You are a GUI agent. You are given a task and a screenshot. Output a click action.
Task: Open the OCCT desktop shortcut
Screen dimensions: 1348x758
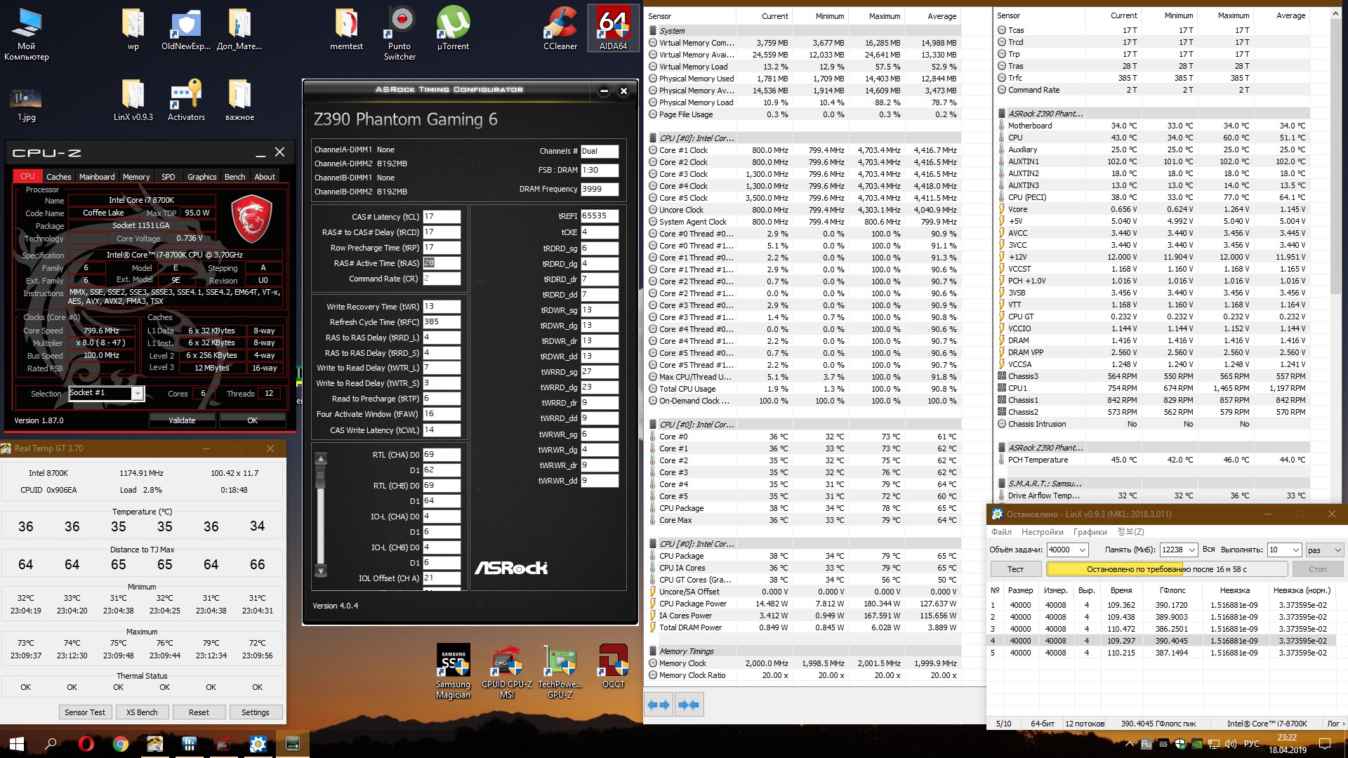613,667
